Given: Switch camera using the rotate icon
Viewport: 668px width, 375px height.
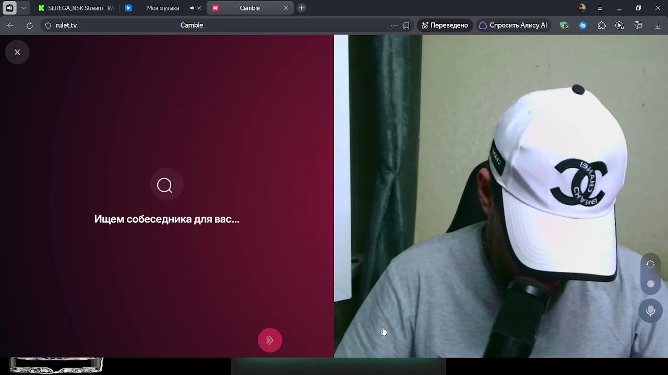Looking at the screenshot, I should coord(650,265).
